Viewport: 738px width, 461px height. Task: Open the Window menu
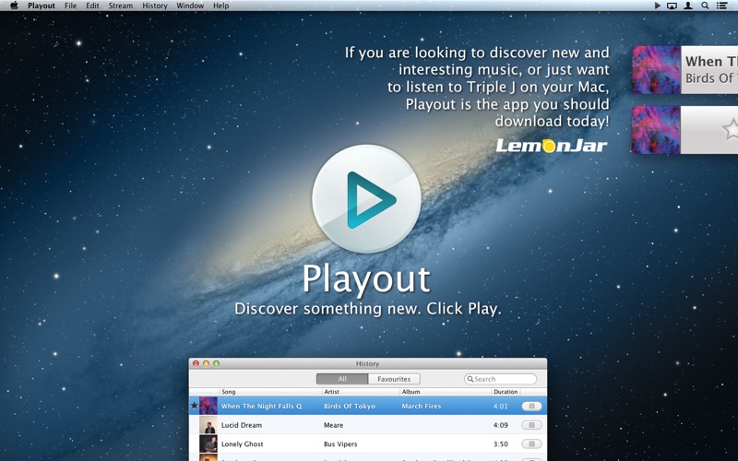[x=190, y=6]
